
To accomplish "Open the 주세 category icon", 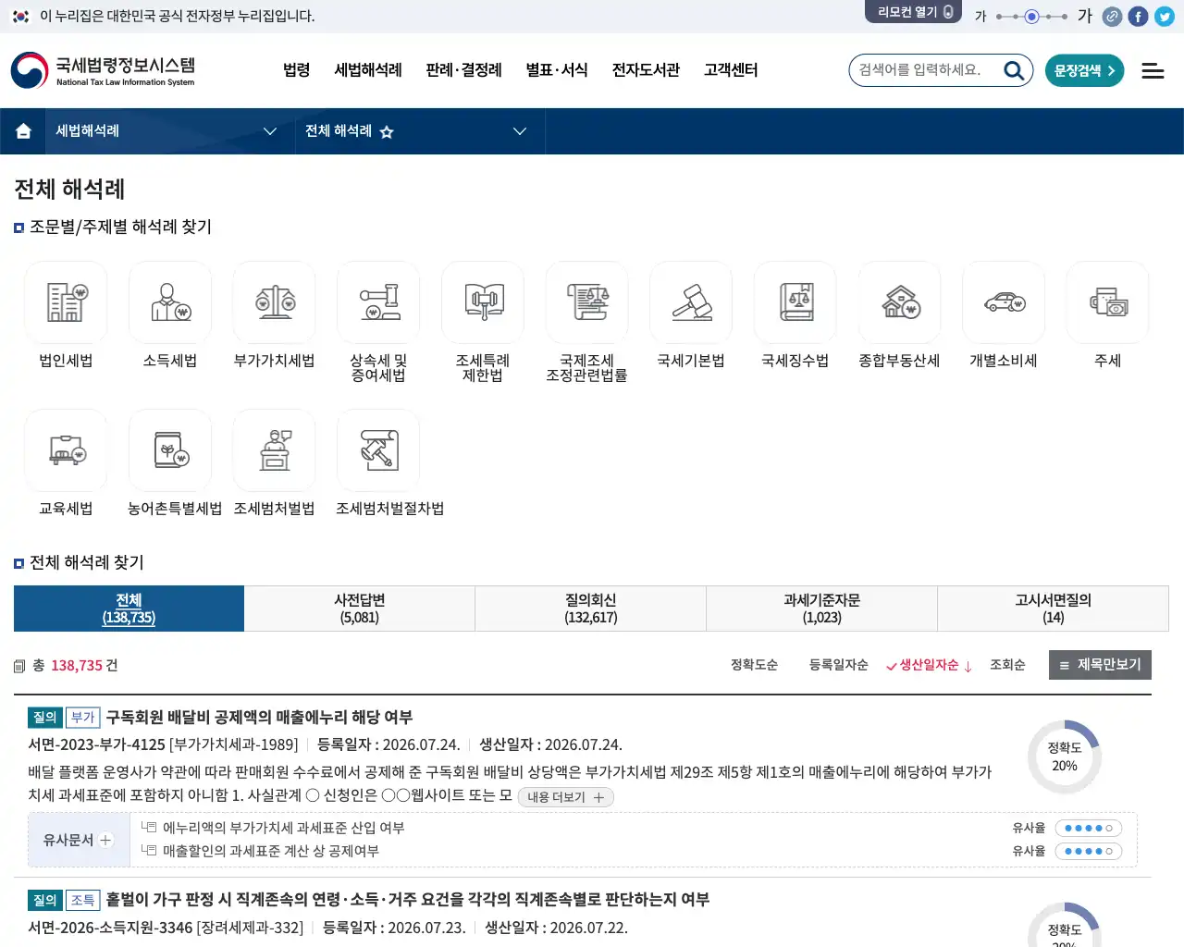I will (x=1108, y=302).
